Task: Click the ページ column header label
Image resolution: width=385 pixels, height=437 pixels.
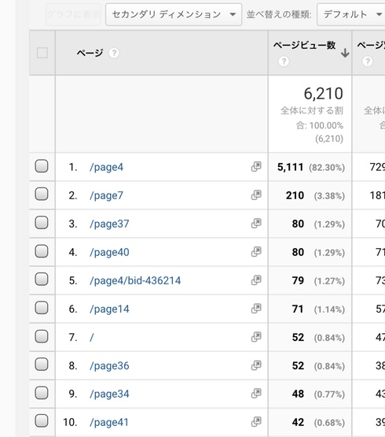Action: [90, 53]
